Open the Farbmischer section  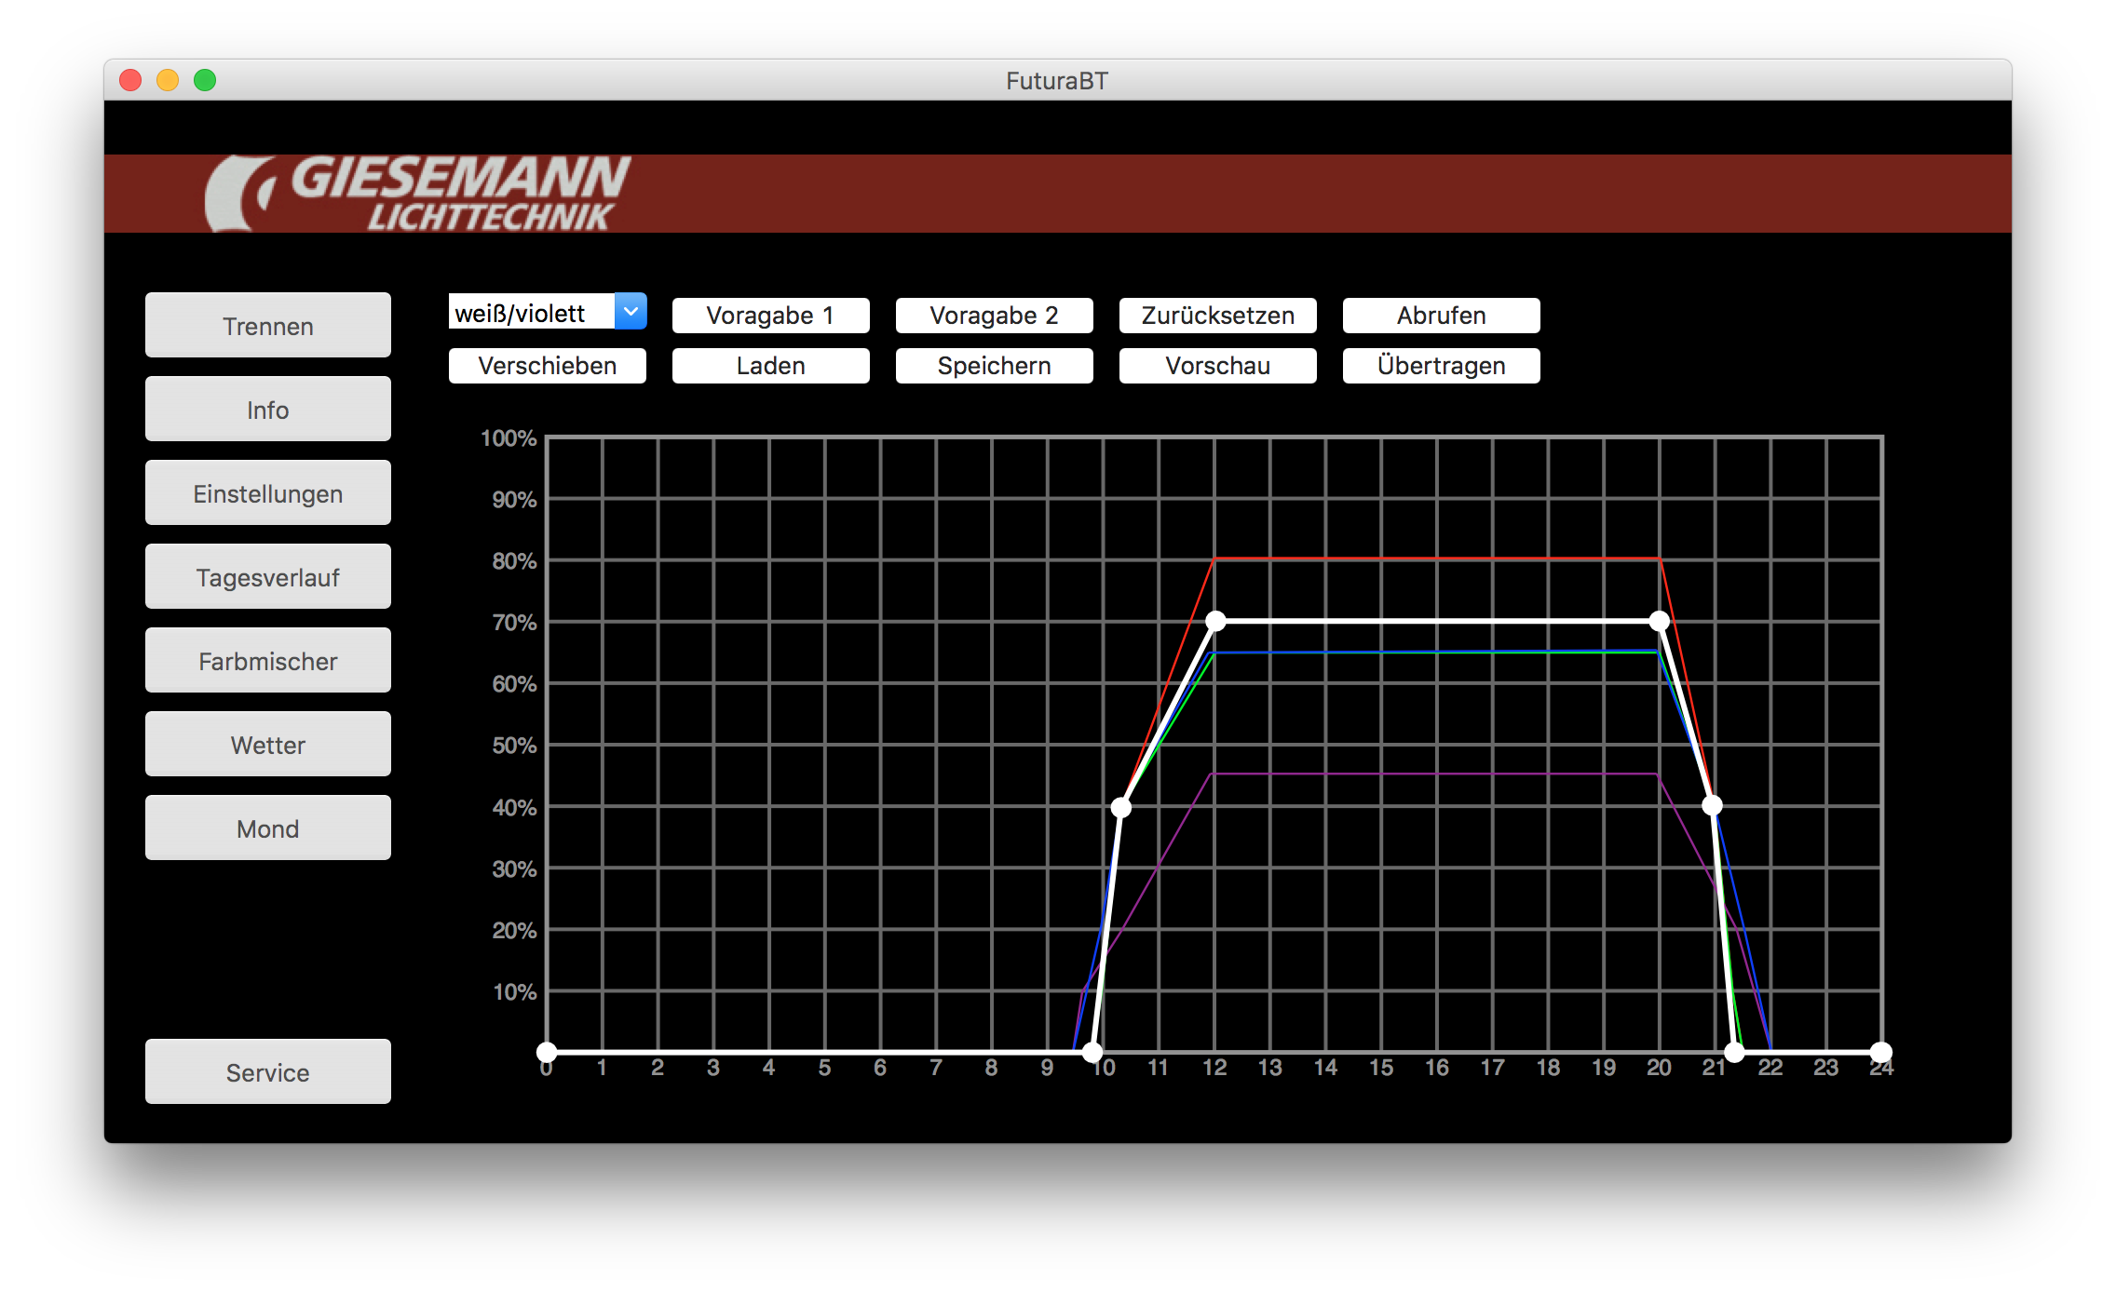267,661
